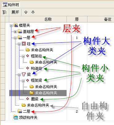Click the 二层 folder icon
Viewport: 114px width, 125px height.
20,111
